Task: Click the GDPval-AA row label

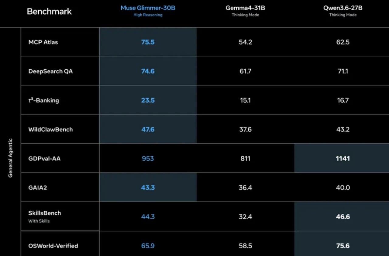Action: 44,159
